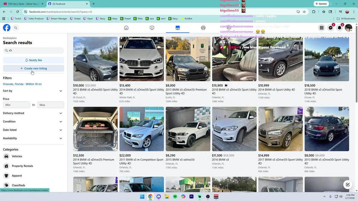Expand the Availability filter
Screen dimensions: 358x201
point(33,138)
